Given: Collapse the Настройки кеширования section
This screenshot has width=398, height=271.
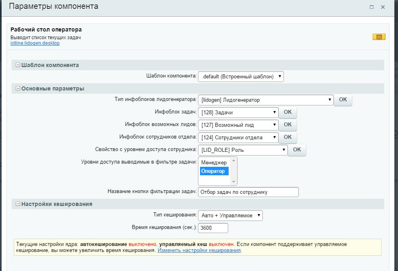Looking at the screenshot, I should (x=18, y=204).
